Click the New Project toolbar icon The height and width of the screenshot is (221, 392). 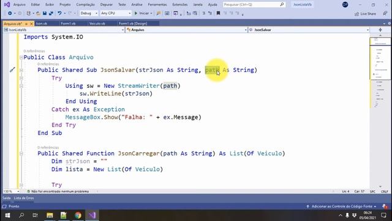point(29,14)
